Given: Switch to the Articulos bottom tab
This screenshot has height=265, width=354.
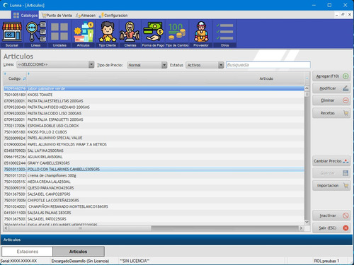Looking at the screenshot, I should pos(79,252).
